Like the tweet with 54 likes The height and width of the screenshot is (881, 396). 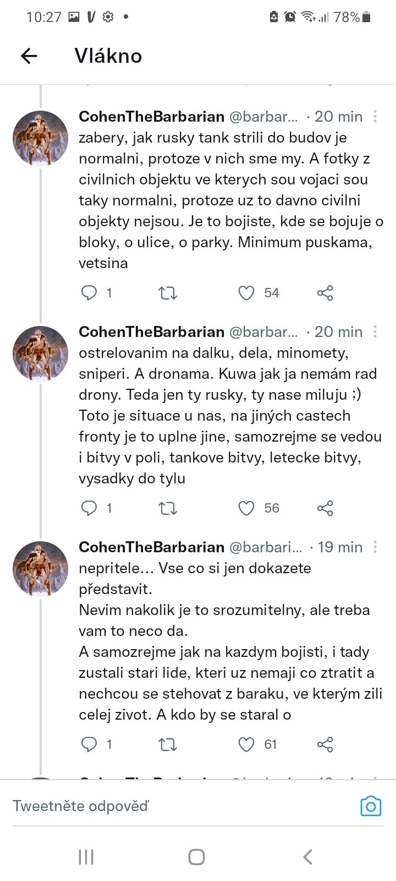click(246, 293)
